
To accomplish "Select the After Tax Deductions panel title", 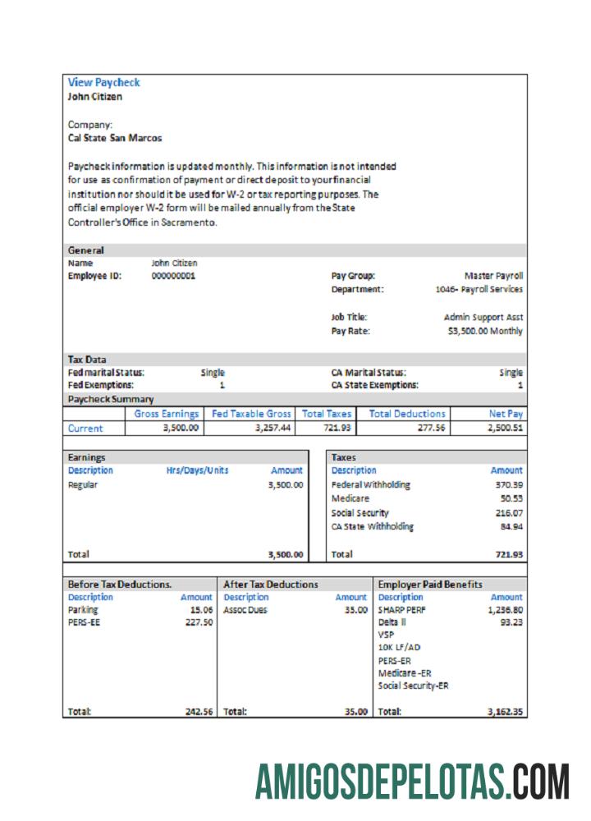I will coord(271,584).
